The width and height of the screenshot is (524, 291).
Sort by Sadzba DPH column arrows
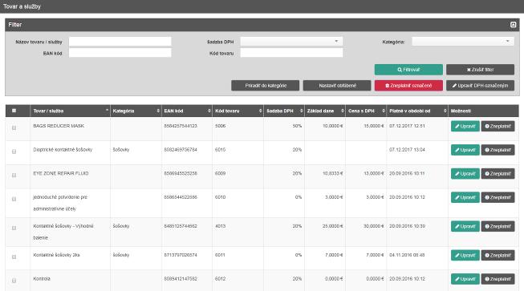[x=302, y=111]
